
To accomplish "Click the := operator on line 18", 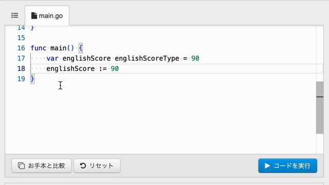I will 103,68.
